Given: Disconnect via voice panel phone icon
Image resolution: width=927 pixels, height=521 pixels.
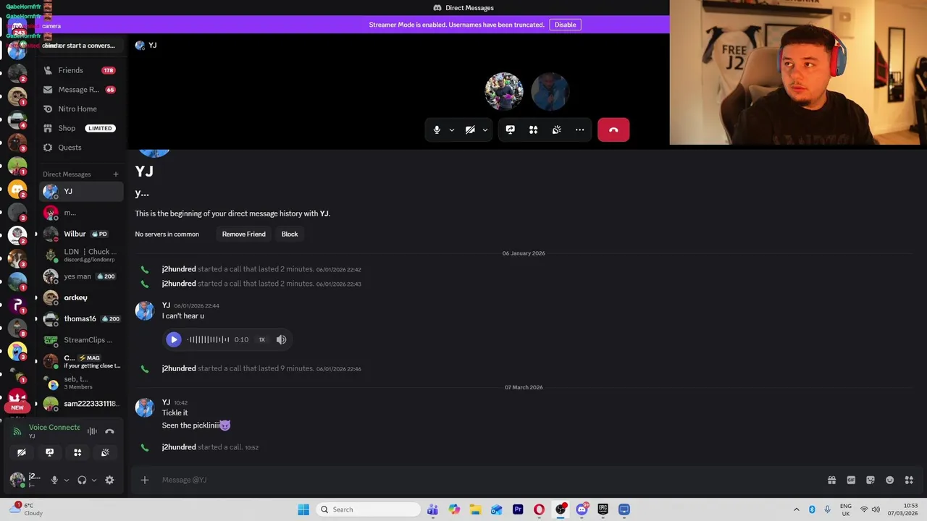Looking at the screenshot, I should [x=109, y=431].
